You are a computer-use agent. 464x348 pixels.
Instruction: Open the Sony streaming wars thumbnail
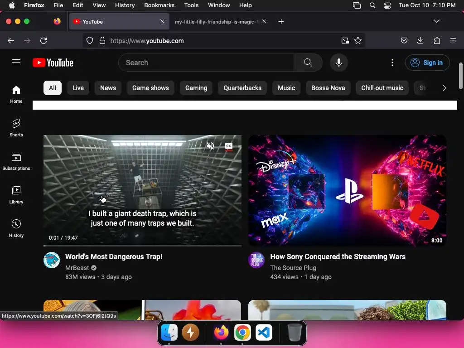(347, 190)
